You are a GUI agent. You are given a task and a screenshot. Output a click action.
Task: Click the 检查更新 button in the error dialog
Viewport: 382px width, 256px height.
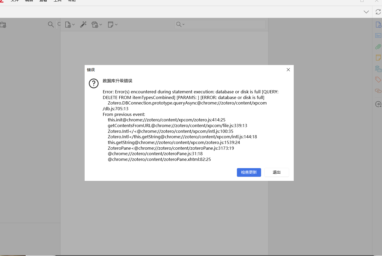coord(249,172)
